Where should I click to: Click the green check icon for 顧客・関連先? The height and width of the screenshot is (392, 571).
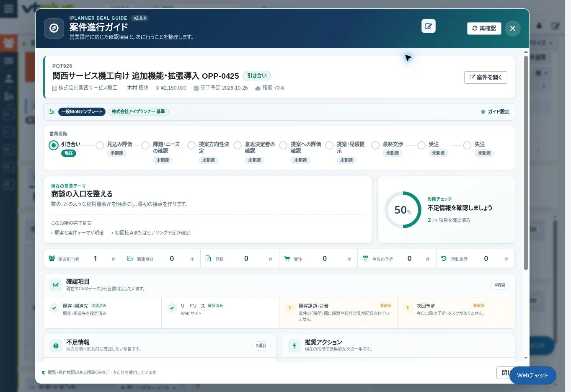pos(54,308)
